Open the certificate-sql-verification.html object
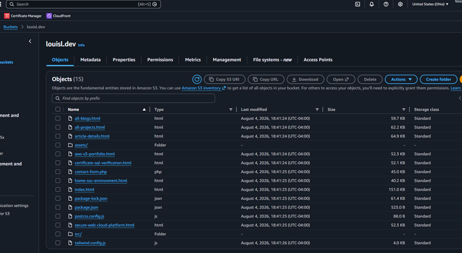This screenshot has width=462, height=253. point(103,163)
